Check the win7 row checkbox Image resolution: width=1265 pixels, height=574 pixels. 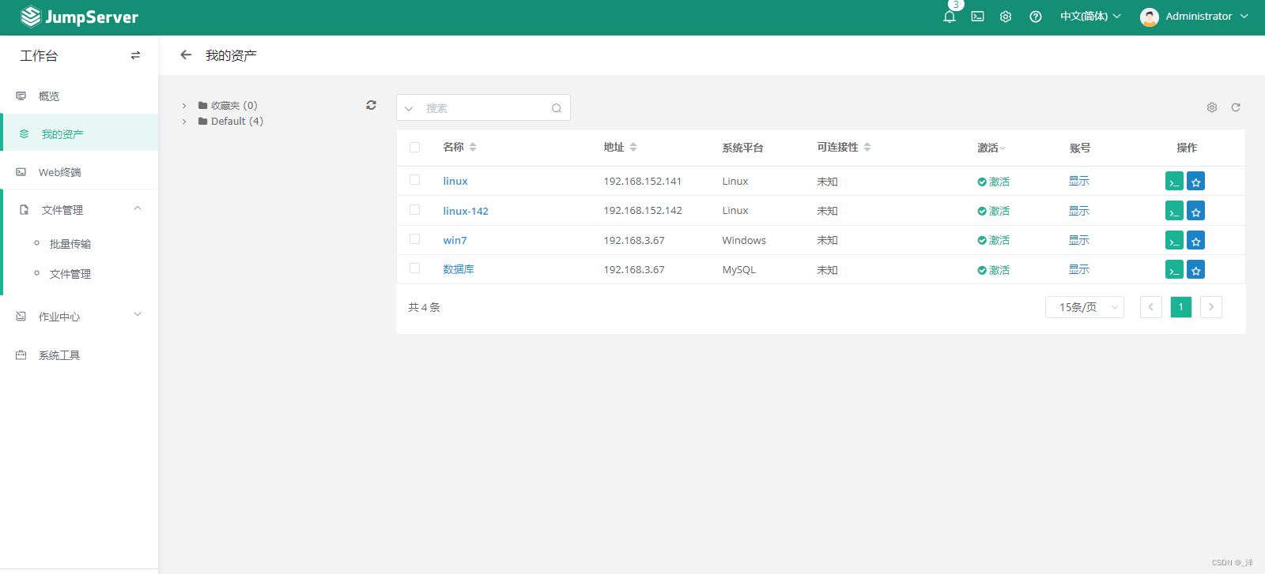[x=414, y=239]
